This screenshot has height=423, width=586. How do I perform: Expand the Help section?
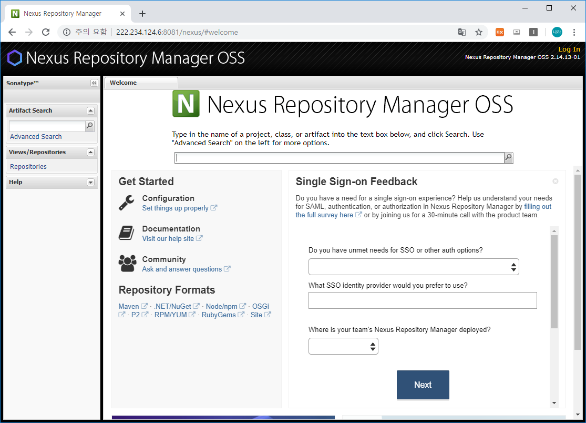90,183
